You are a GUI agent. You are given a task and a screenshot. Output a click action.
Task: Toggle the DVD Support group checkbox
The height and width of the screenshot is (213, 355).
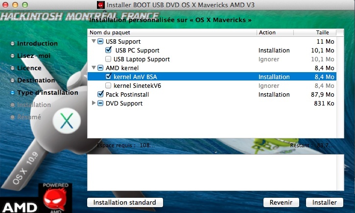100,103
